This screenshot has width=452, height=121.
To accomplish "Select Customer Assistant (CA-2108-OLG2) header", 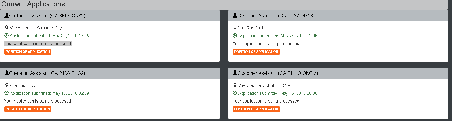I will (110, 73).
